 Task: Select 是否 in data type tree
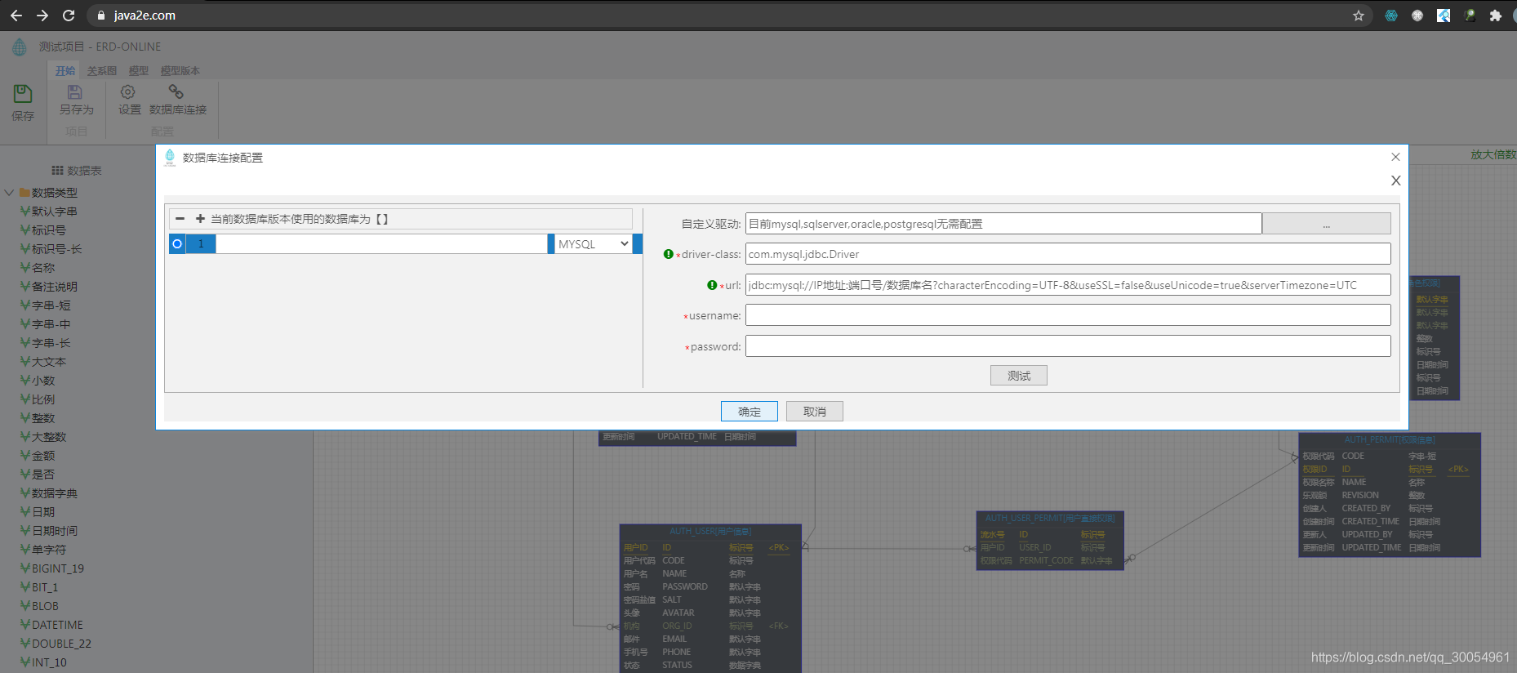point(43,475)
